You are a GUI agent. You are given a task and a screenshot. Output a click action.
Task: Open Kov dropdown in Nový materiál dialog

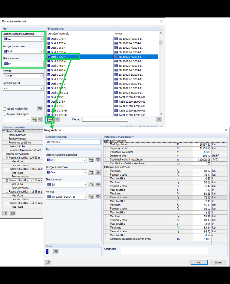pyautogui.click(x=66, y=160)
